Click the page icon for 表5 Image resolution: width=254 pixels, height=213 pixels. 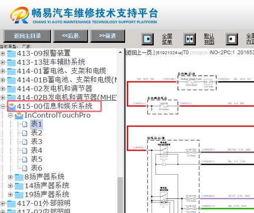(x=24, y=159)
